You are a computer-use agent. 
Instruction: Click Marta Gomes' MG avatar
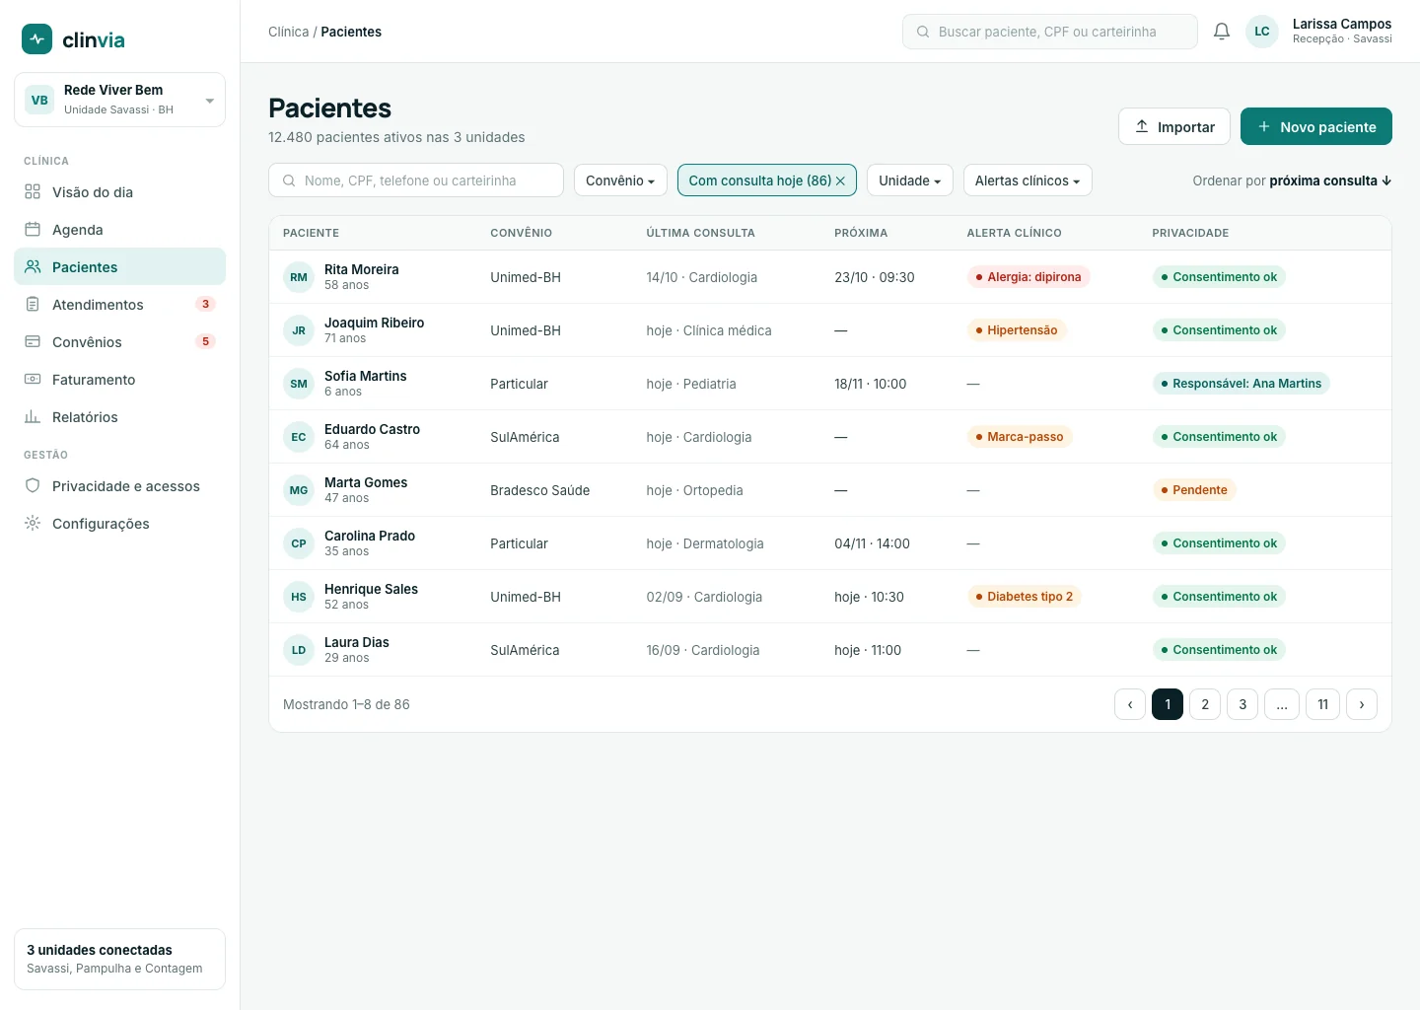[299, 490]
